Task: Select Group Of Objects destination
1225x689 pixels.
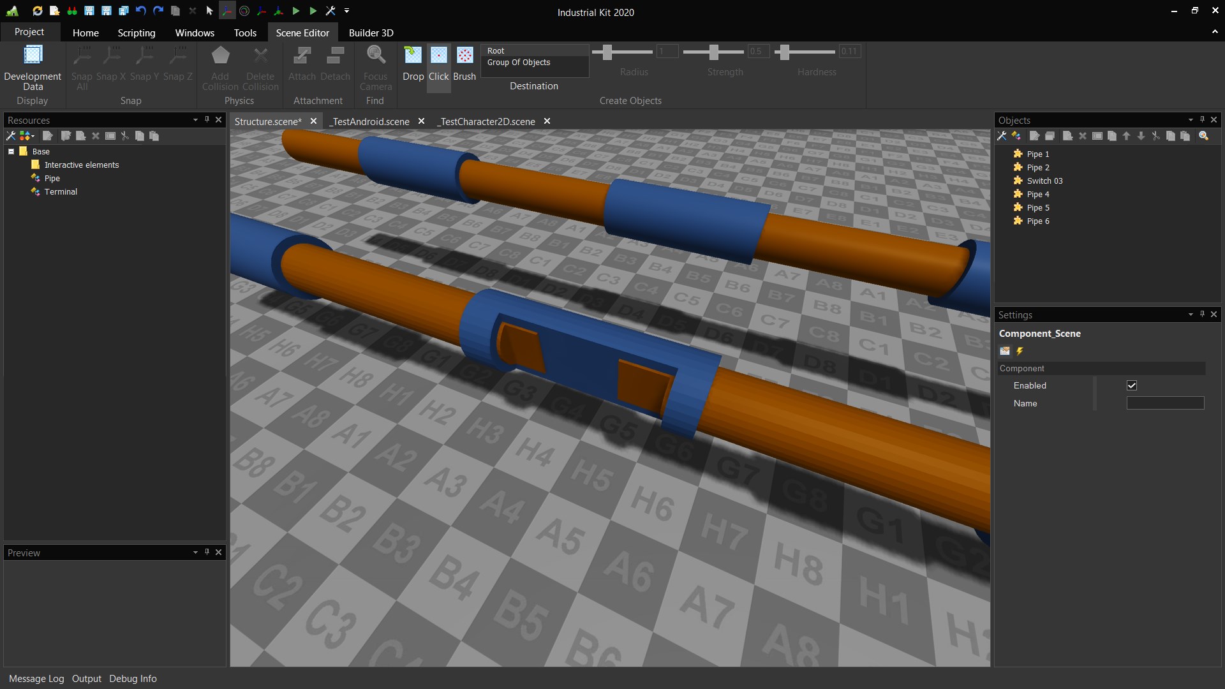Action: pyautogui.click(x=519, y=63)
